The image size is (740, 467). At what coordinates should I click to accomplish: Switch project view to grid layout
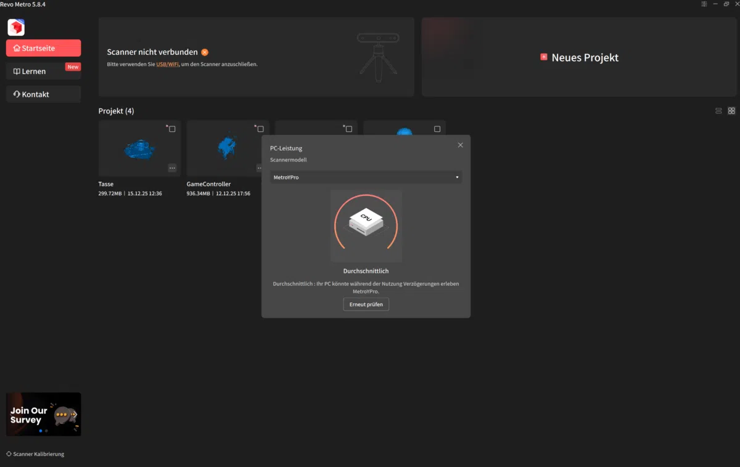pos(731,110)
